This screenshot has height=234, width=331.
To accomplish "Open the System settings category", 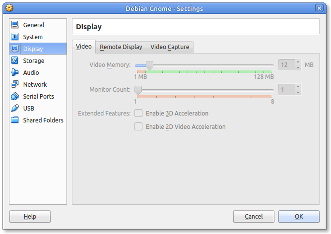I will pyautogui.click(x=38, y=37).
